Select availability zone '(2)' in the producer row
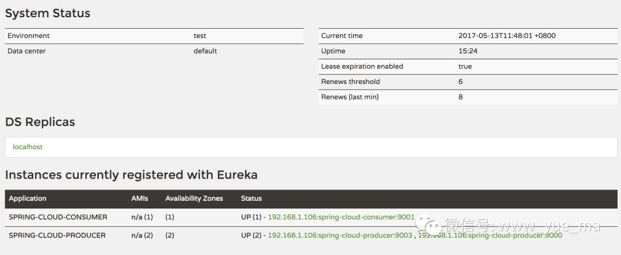Screen dimensions: 621x255 click(x=170, y=235)
